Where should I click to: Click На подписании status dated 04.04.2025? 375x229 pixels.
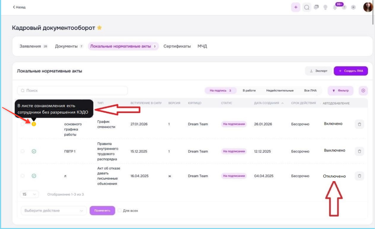[x=234, y=176]
